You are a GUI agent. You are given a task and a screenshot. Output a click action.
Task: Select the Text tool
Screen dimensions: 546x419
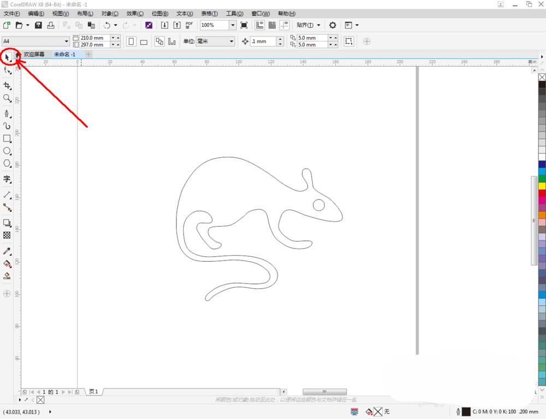coord(7,179)
